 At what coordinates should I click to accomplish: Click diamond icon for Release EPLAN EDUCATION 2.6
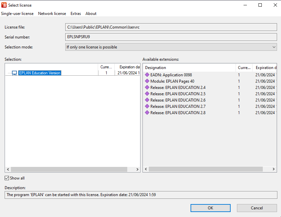[147, 100]
